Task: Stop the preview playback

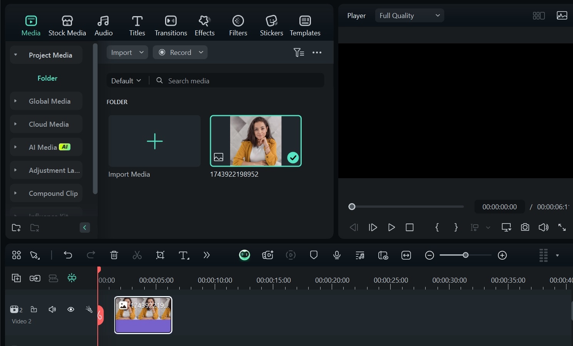Action: tap(410, 227)
